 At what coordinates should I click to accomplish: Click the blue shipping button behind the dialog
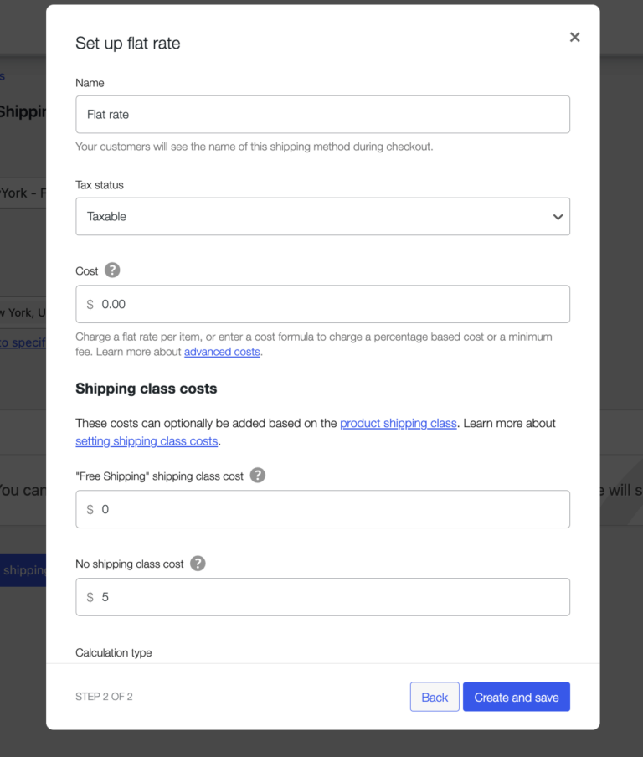coord(23,570)
